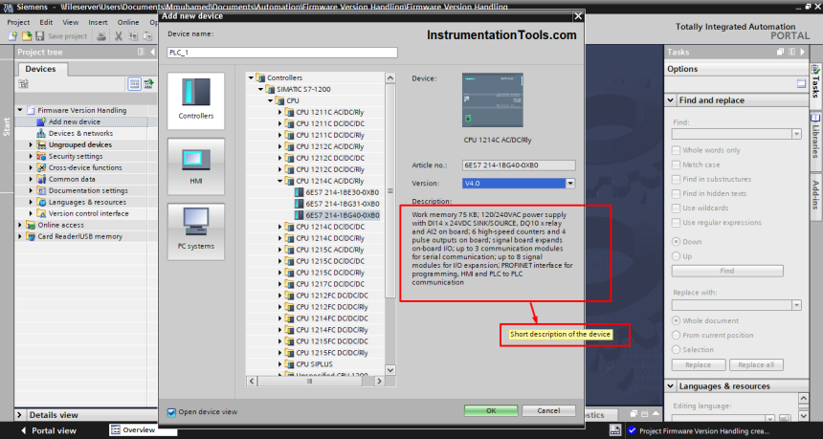This screenshot has width=823, height=439.
Task: Click the Project tree create group icon
Action: [x=24, y=83]
